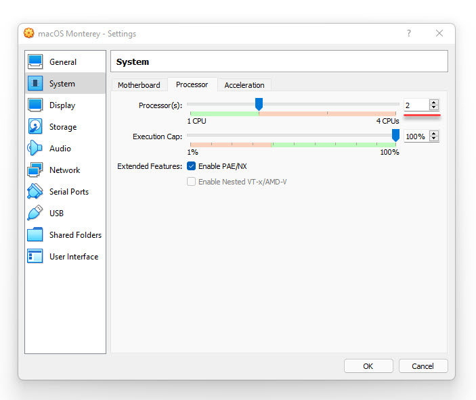476x400 pixels.
Task: Click the help question mark button
Action: coord(409,32)
